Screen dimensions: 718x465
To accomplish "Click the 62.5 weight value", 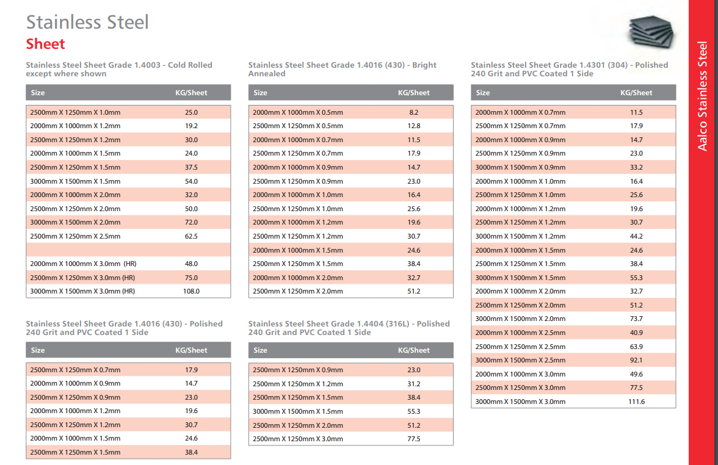I will pyautogui.click(x=192, y=236).
